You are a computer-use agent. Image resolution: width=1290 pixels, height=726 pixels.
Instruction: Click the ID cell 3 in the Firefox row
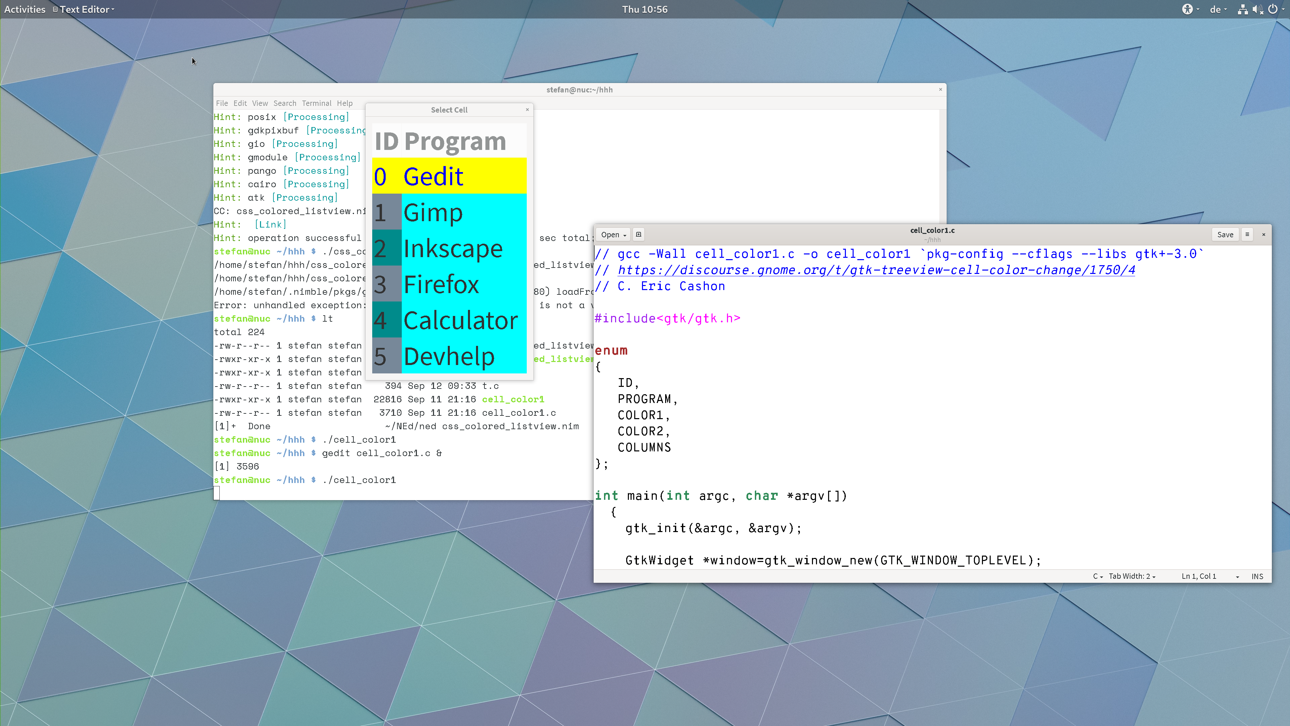387,284
